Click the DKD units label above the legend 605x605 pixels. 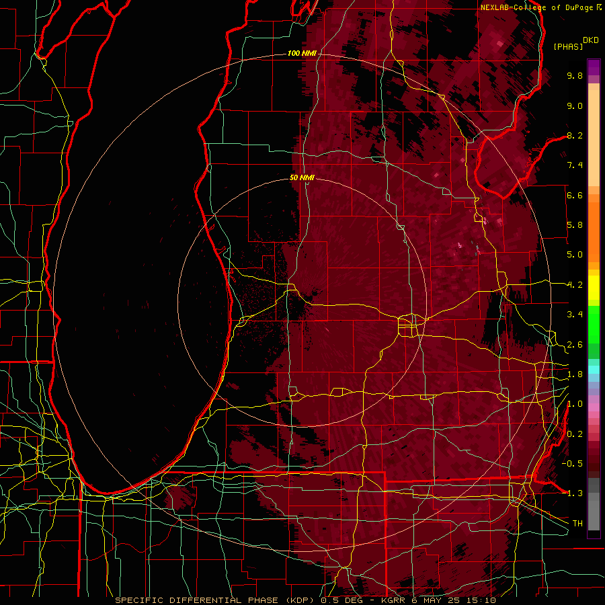tap(591, 40)
